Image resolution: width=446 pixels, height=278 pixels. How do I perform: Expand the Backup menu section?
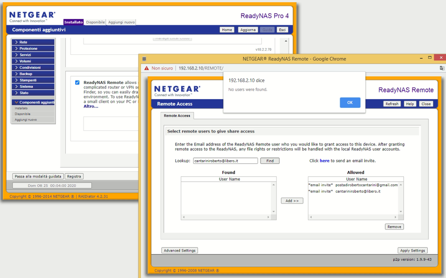coord(33,74)
